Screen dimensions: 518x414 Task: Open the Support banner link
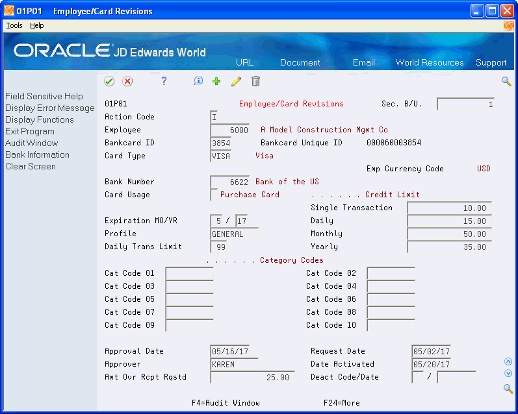point(491,62)
